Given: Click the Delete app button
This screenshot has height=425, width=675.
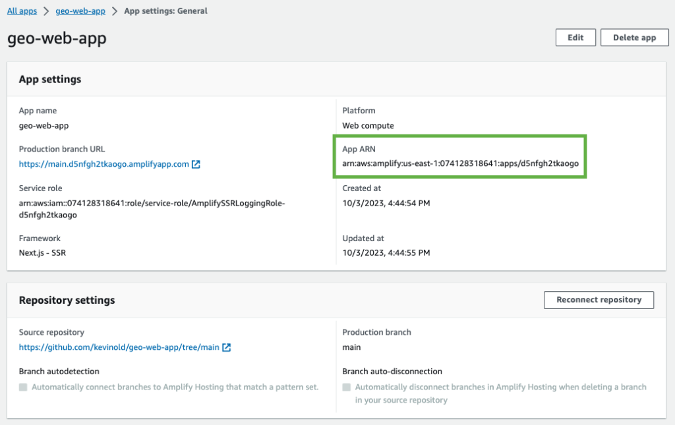Looking at the screenshot, I should (635, 38).
